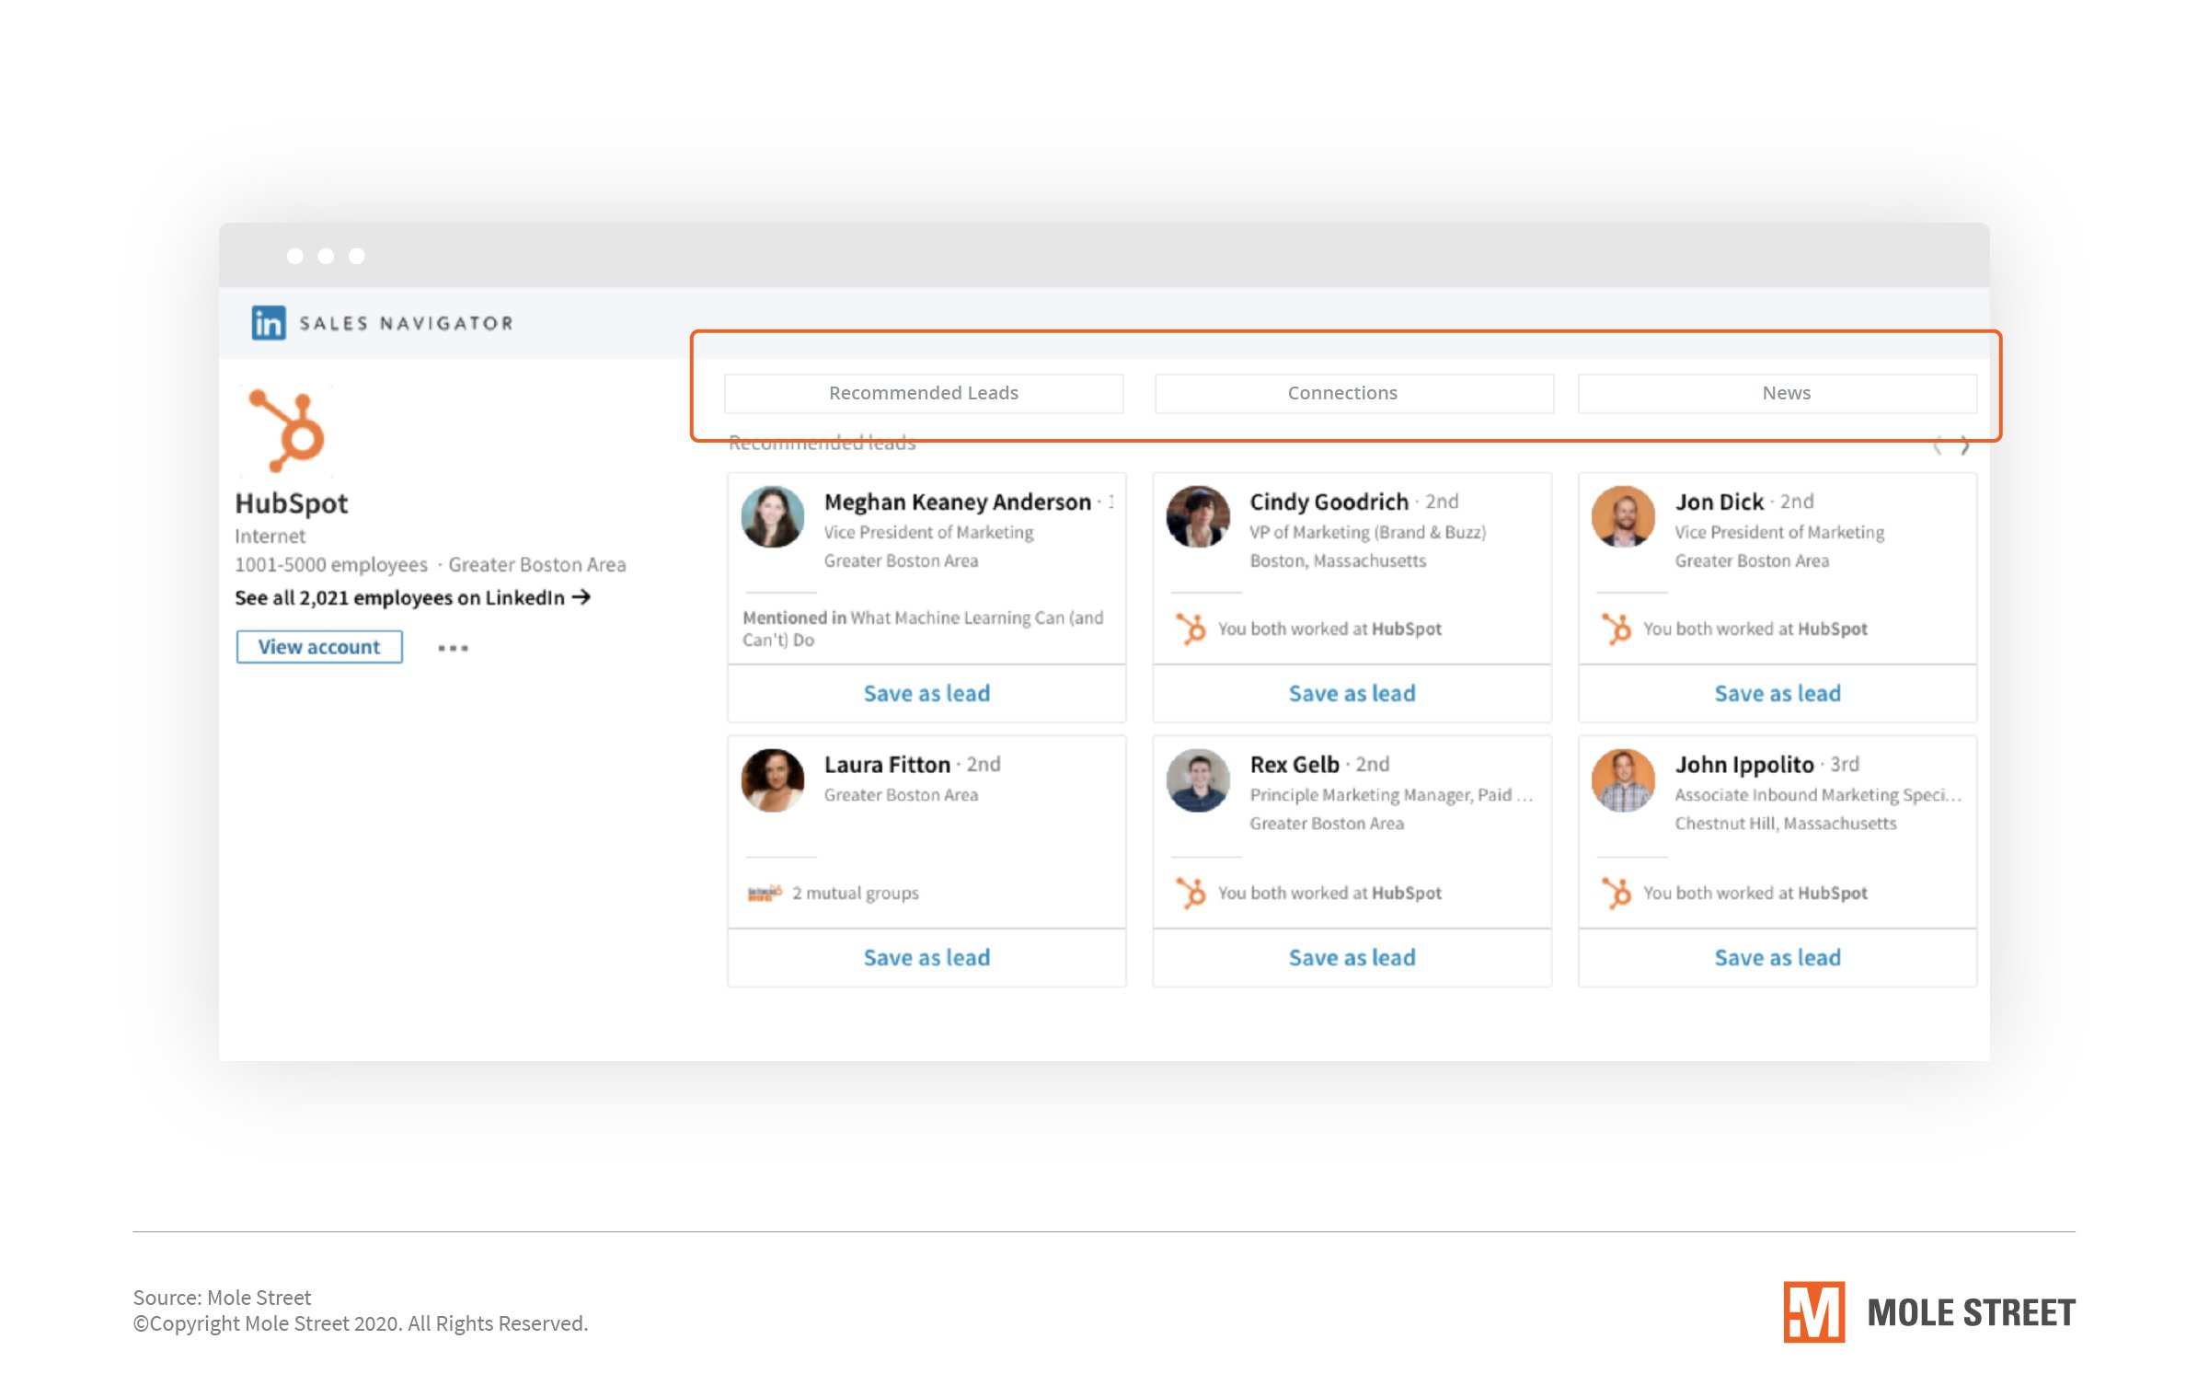Save Rex Gelb as lead
This screenshot has width=2209, height=1397.
point(1352,957)
